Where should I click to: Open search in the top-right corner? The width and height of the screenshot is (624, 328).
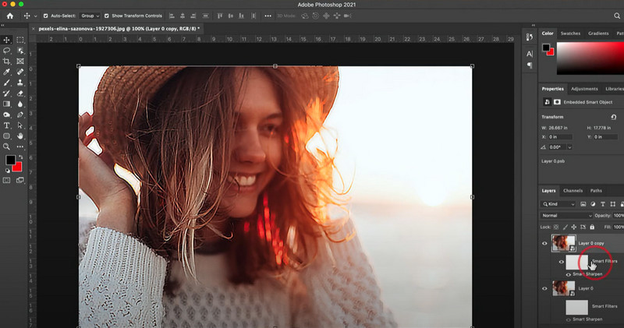[x=617, y=16]
